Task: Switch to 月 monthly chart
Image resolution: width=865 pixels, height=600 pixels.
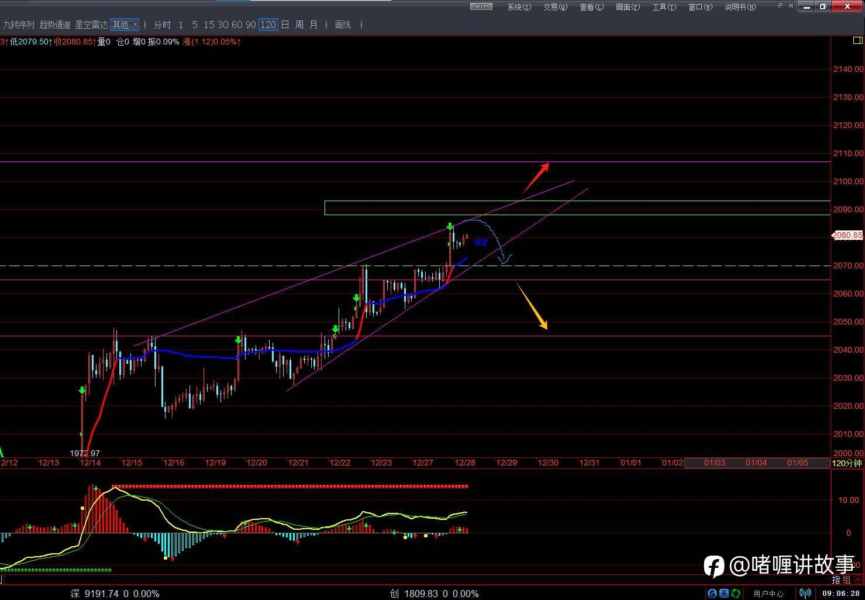Action: [313, 25]
